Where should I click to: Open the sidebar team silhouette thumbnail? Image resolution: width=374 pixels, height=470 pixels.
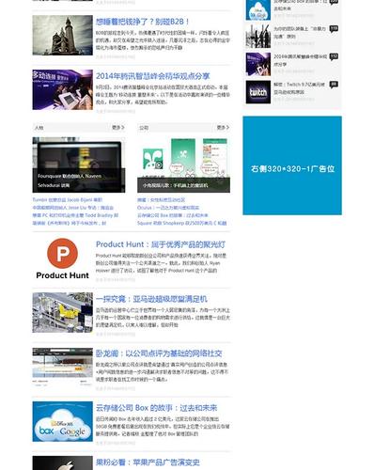[258, 37]
